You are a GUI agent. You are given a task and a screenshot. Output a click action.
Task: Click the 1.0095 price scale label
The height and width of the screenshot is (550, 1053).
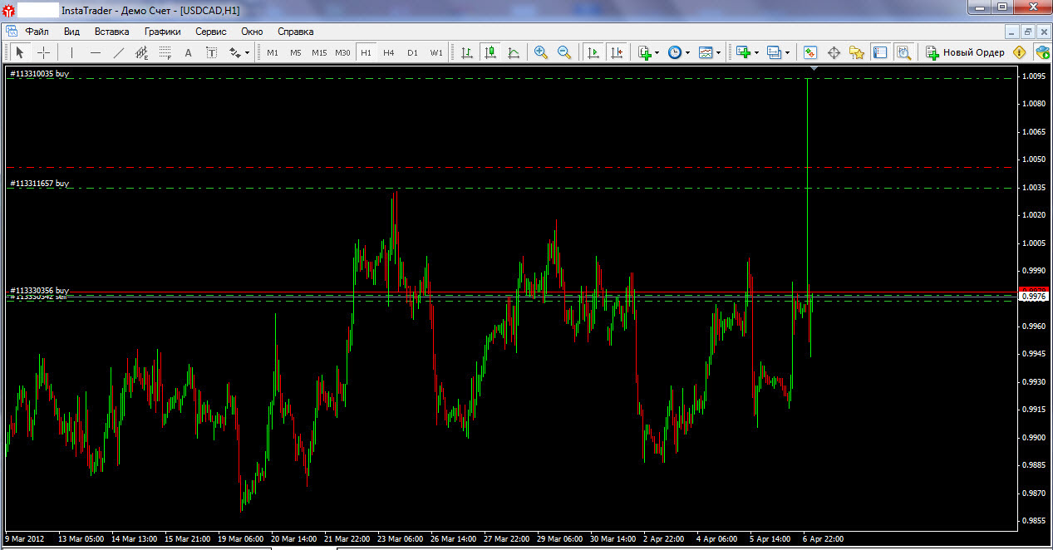click(1035, 76)
